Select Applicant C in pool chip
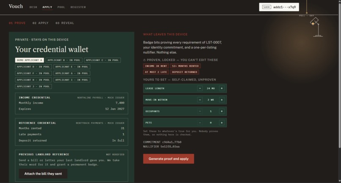 click(x=102, y=60)
